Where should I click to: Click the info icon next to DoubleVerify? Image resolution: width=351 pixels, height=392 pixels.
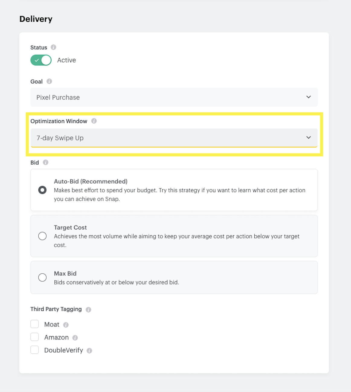[90, 351]
